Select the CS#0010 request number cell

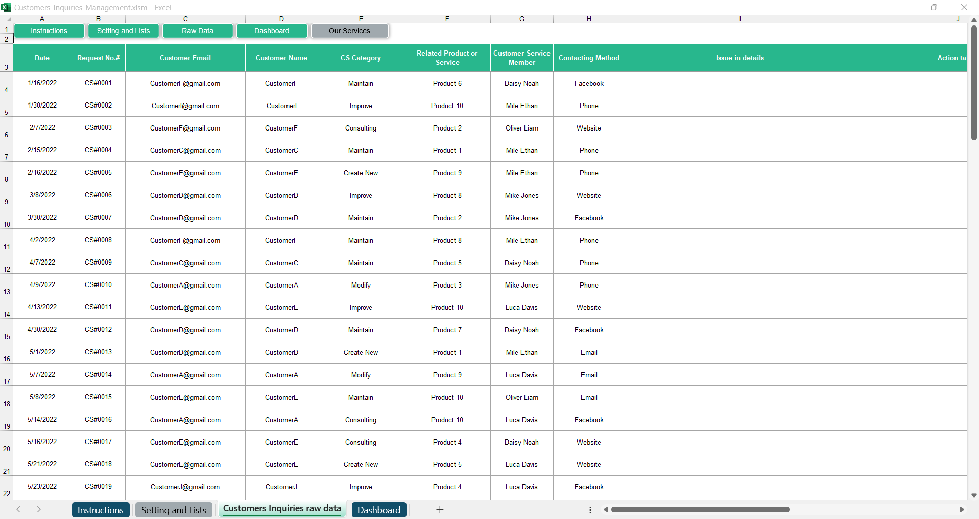click(x=98, y=285)
